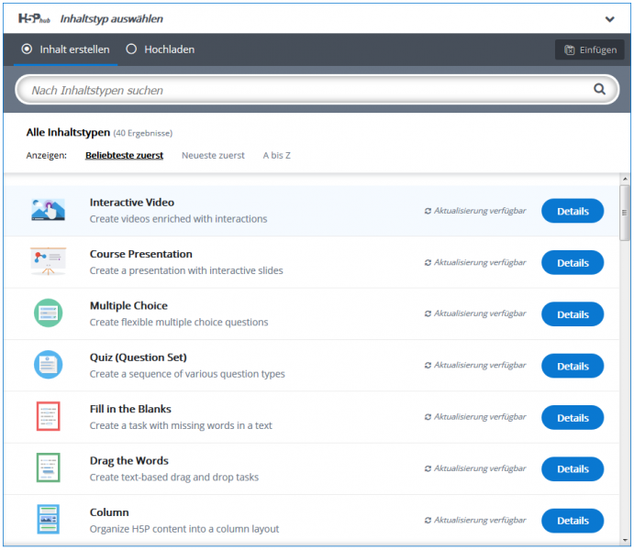Viewport: 634px width, 550px height.
Task: Open Details for Fill in the Blanks
Action: [573, 418]
